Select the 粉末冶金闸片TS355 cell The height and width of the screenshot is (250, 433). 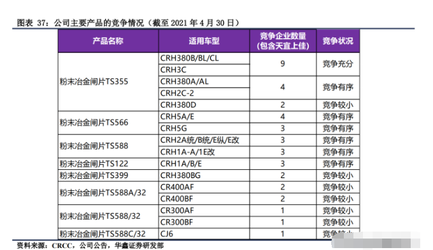108,81
